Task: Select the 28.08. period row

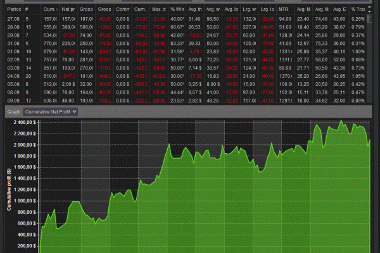Action: coord(186,27)
